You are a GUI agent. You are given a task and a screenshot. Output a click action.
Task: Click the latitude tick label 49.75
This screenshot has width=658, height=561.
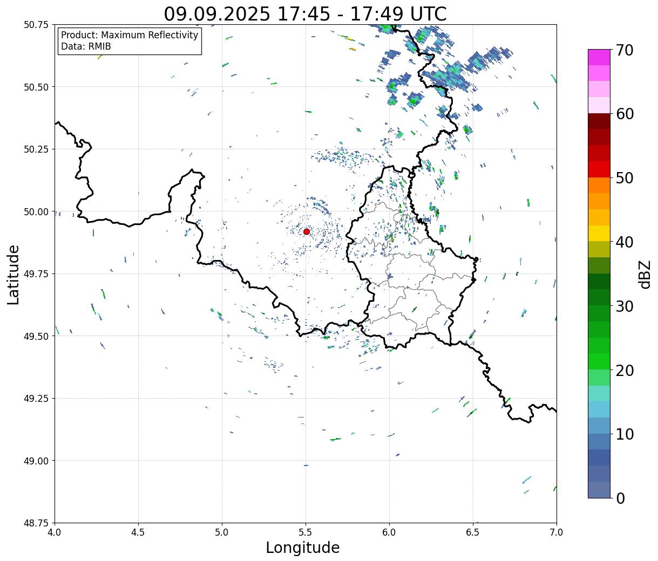[36, 274]
